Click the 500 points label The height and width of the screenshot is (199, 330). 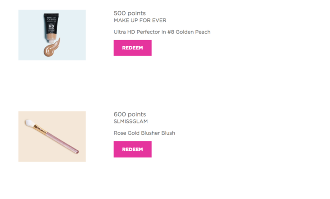tap(130, 13)
